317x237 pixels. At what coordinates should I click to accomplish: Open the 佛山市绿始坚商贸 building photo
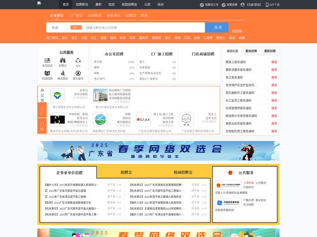pos(100,96)
